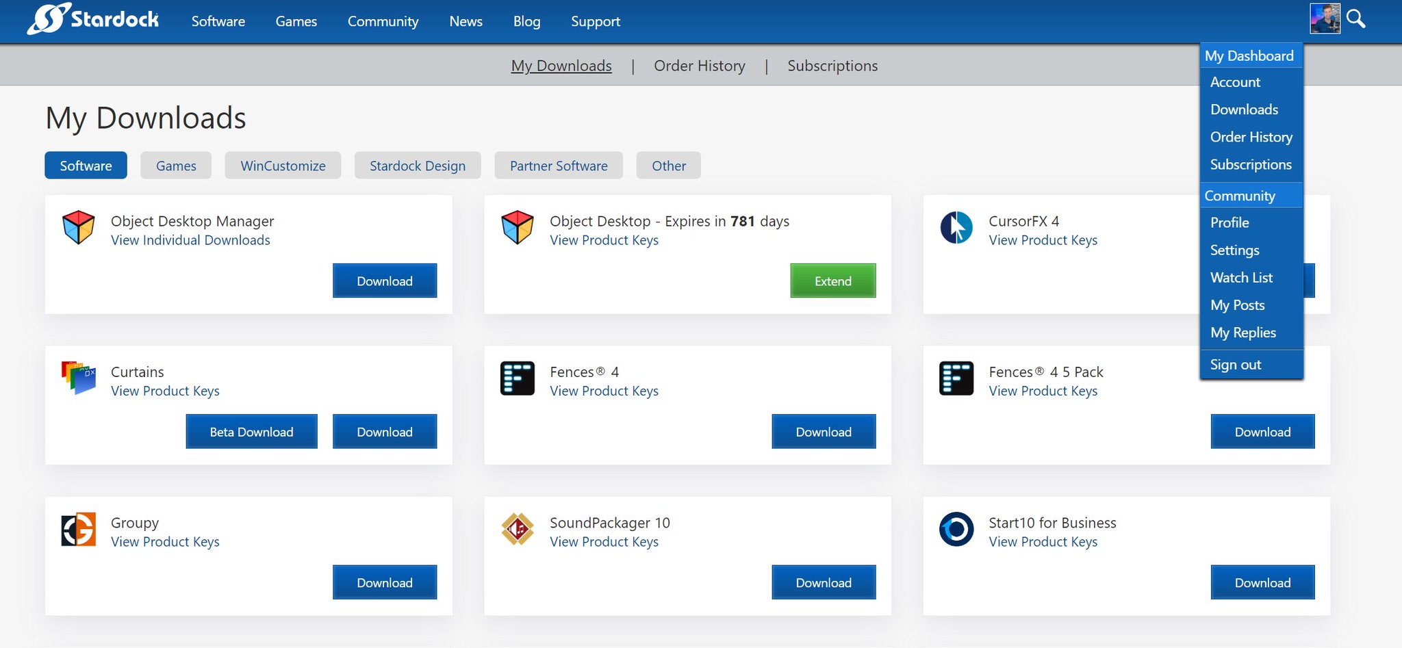This screenshot has height=648, width=1402.
Task: Click the Object Desktop Manager cube icon
Action: [x=79, y=228]
